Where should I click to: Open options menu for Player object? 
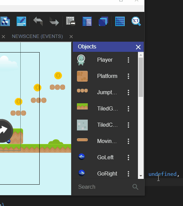point(128,60)
